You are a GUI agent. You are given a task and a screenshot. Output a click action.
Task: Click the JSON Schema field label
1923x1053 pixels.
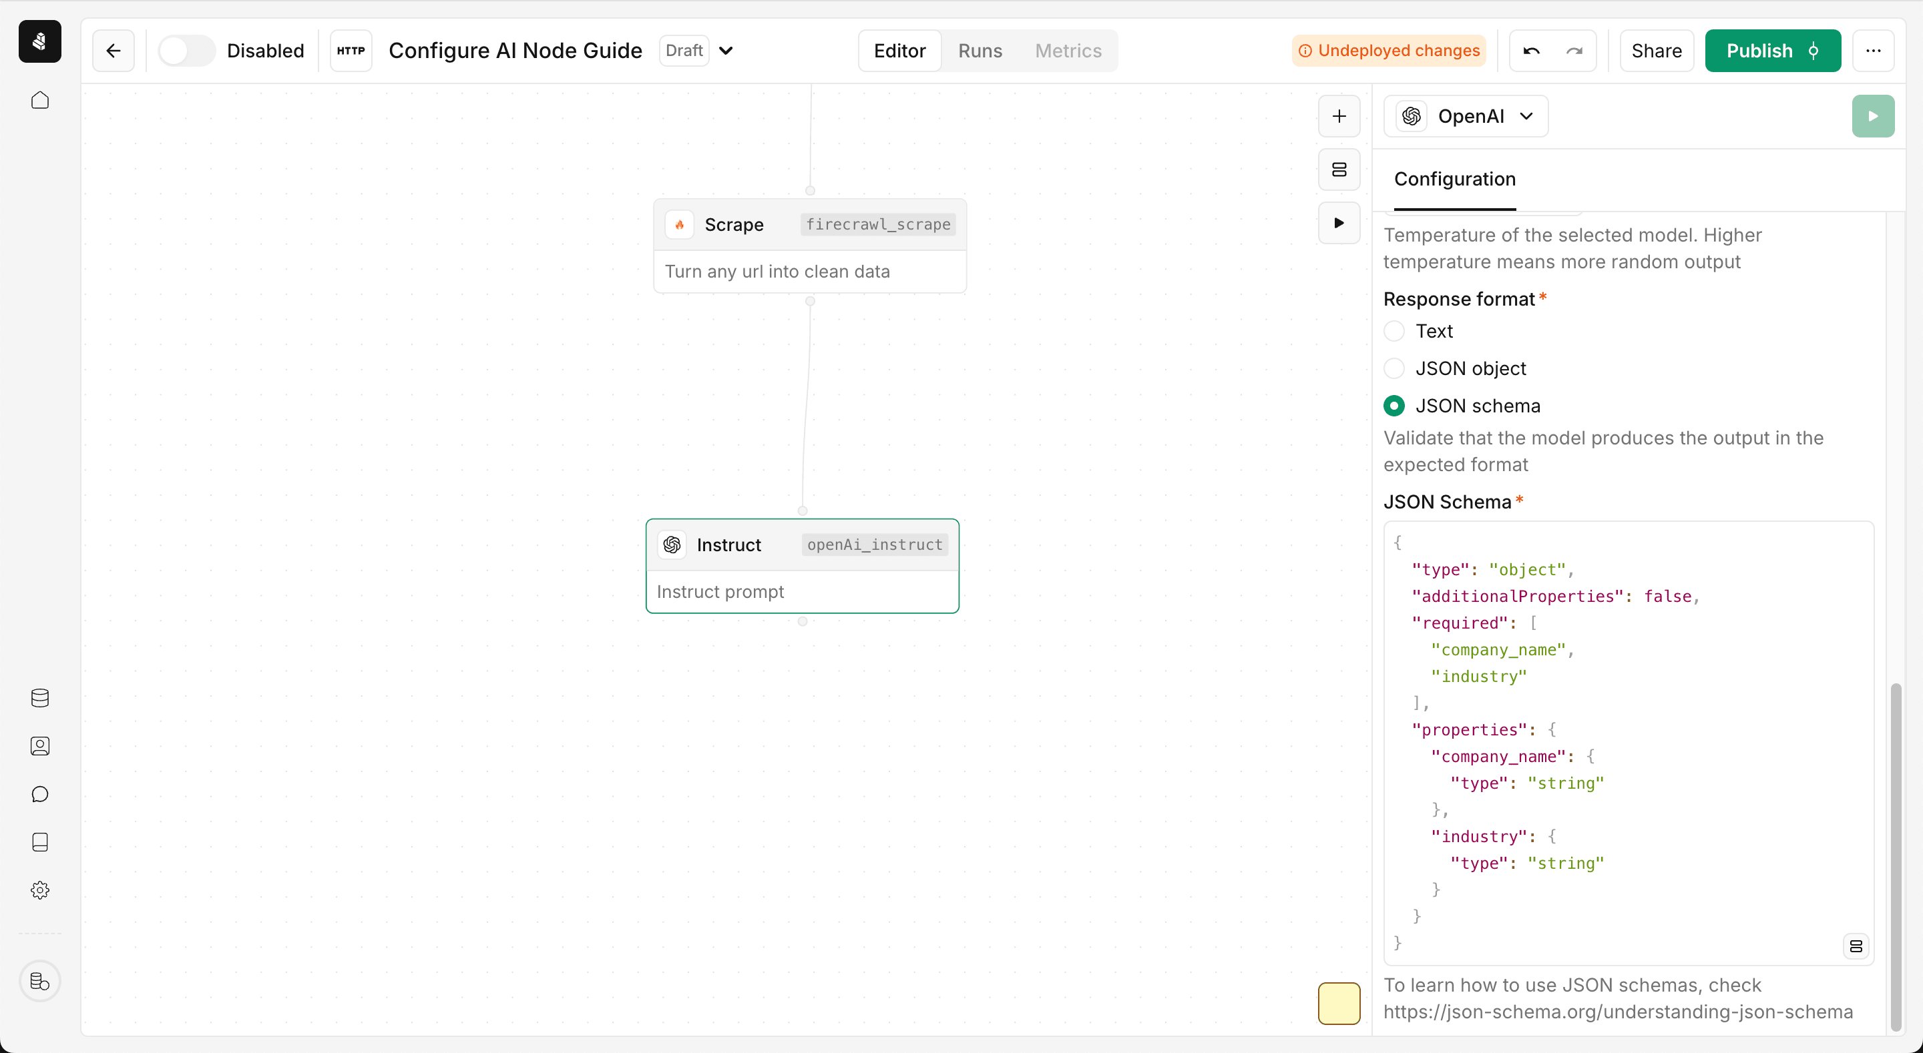(1447, 502)
